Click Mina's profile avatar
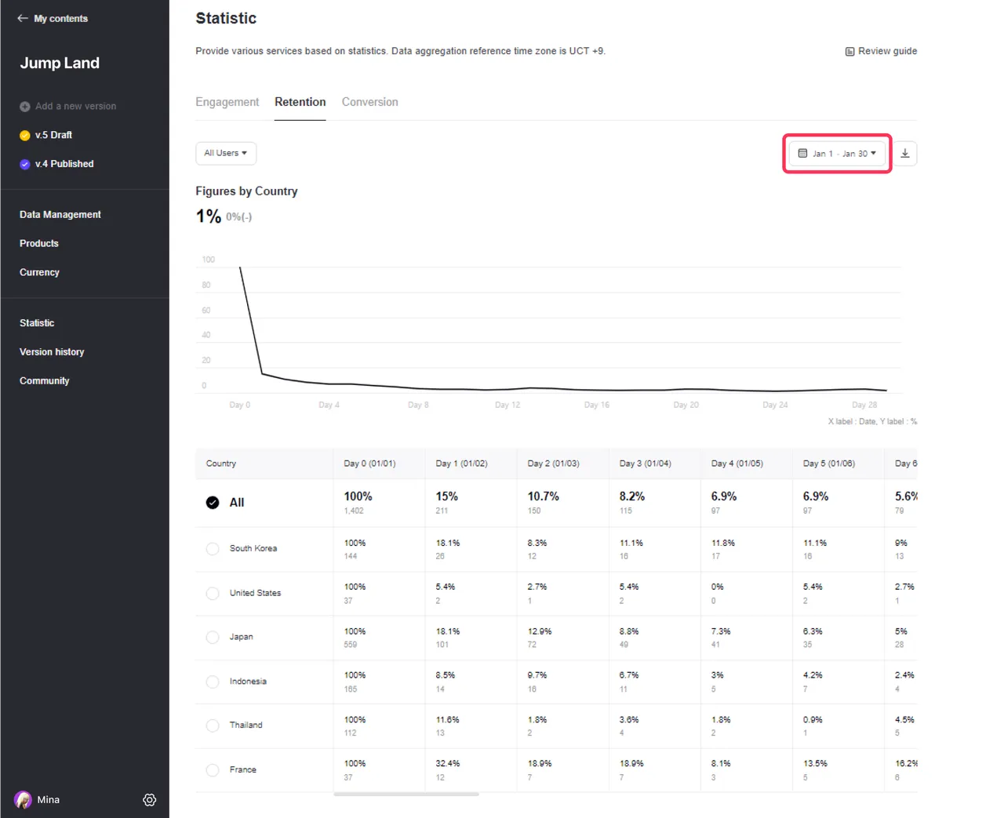The image size is (1004, 818). [21, 799]
